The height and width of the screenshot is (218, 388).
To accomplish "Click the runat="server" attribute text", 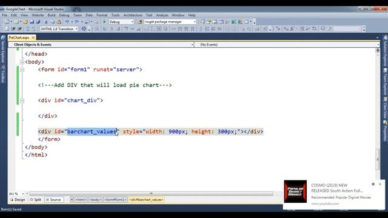I will point(116,70).
